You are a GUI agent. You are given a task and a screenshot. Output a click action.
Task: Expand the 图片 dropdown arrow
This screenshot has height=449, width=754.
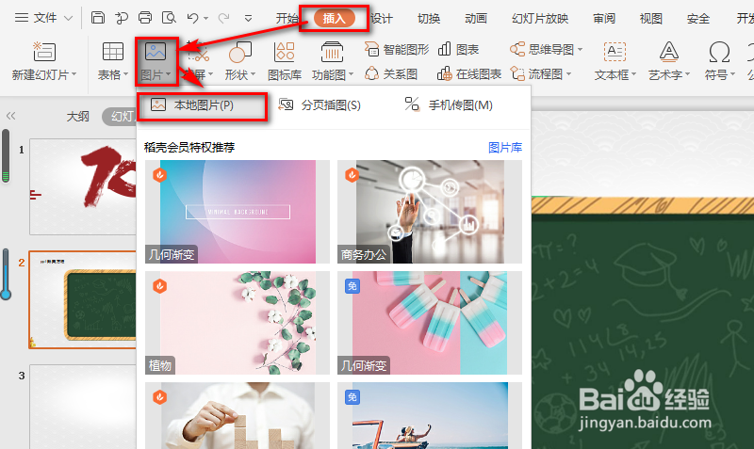(x=169, y=74)
